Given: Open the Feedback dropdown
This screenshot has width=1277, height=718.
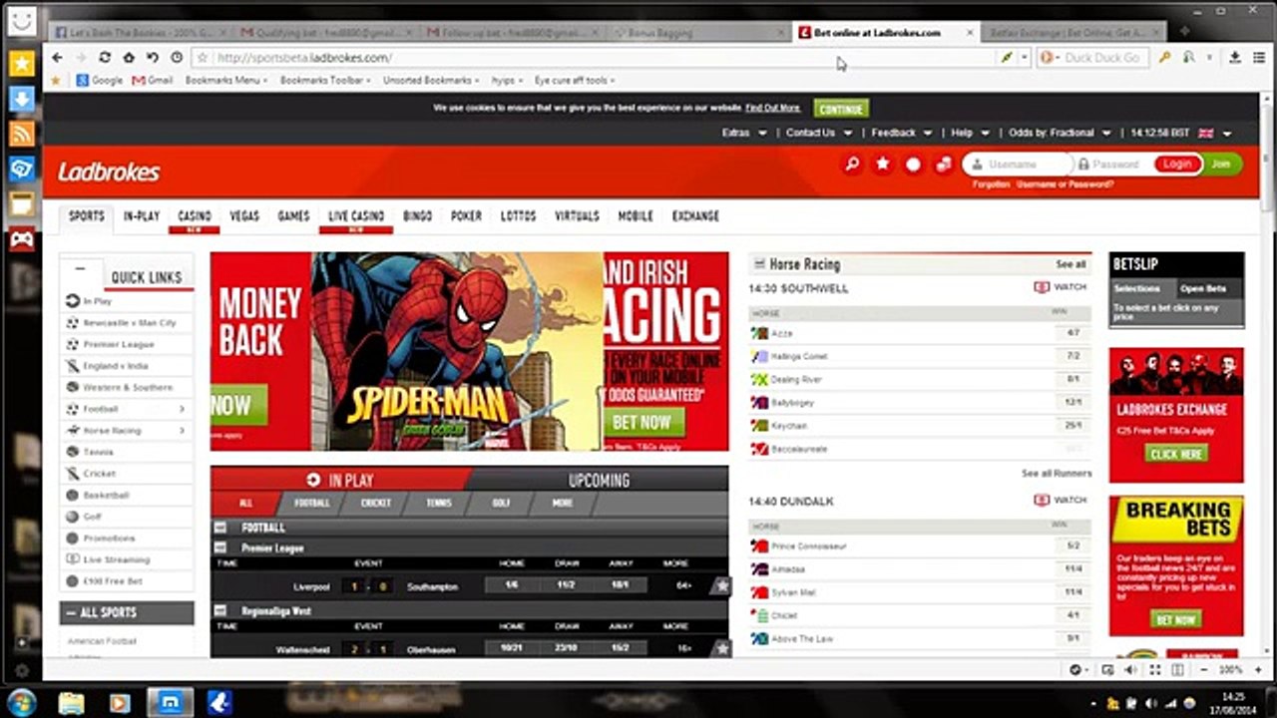Looking at the screenshot, I should click(901, 133).
